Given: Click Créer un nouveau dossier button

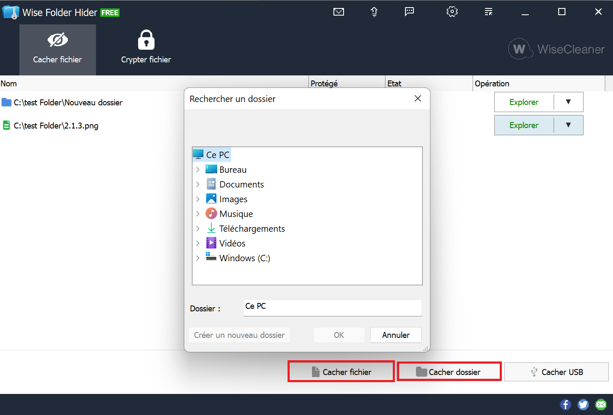Looking at the screenshot, I should [x=239, y=335].
